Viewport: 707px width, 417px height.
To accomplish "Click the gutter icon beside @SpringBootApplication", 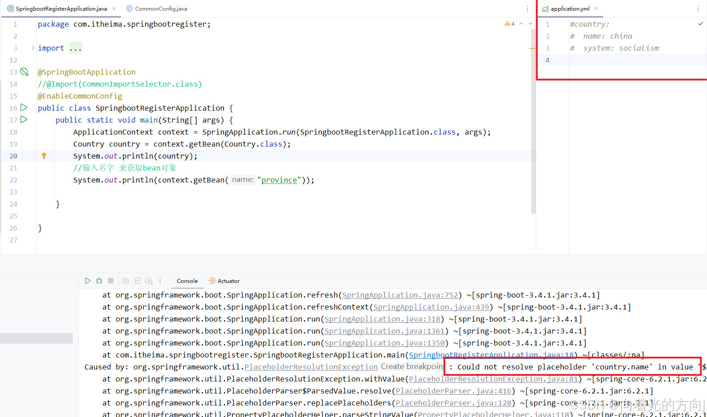I will point(24,71).
